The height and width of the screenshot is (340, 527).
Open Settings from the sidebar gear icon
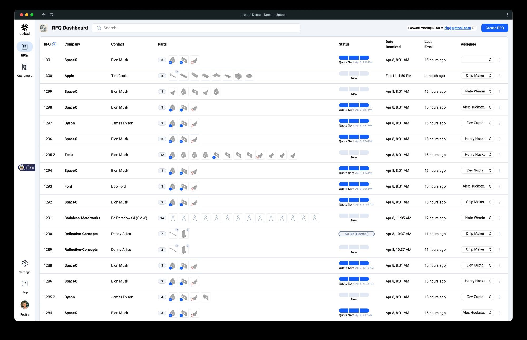tap(25, 263)
